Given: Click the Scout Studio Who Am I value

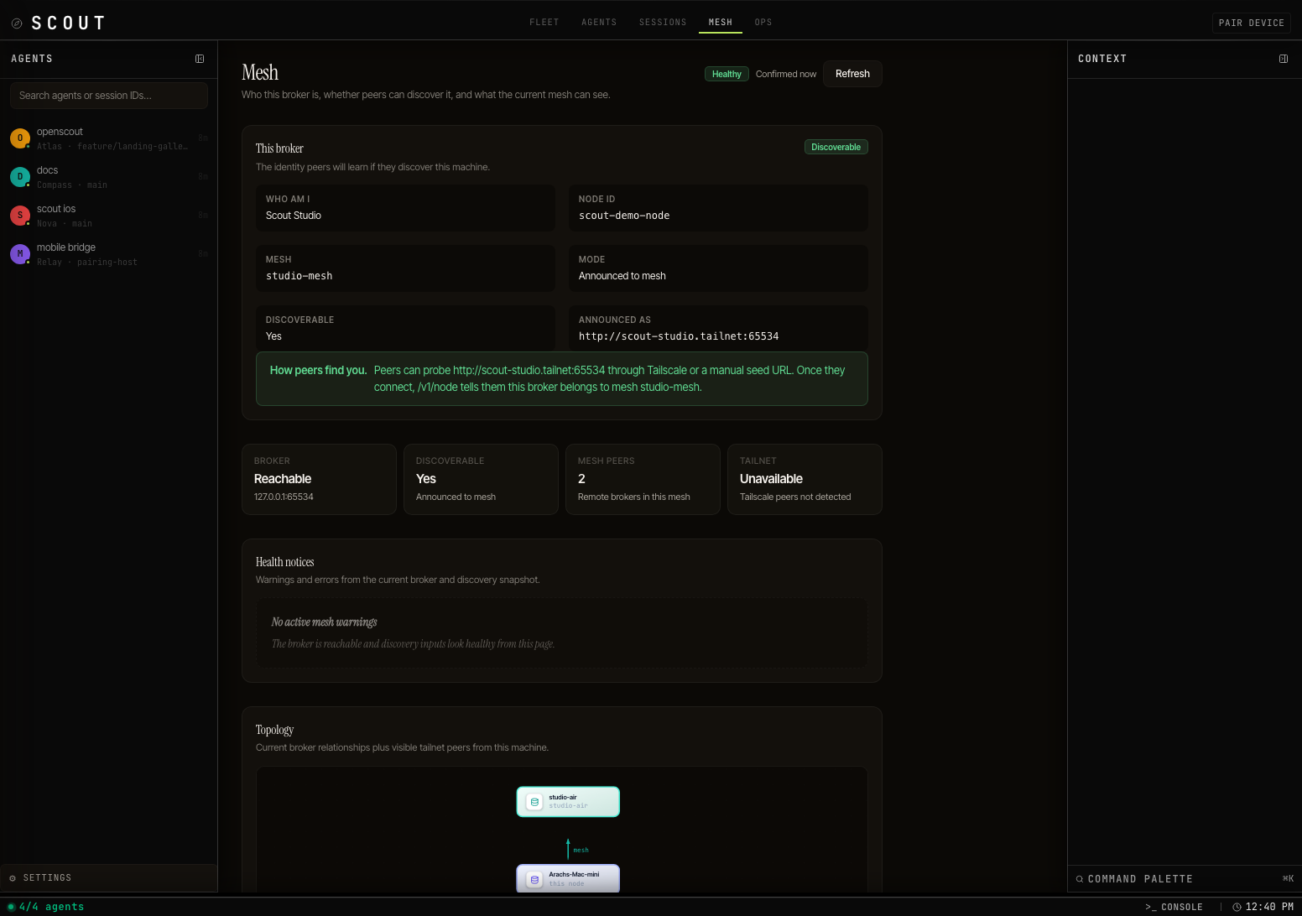Looking at the screenshot, I should [x=294, y=216].
